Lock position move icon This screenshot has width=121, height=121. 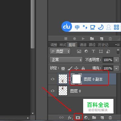pyautogui.click(x=76, y=68)
